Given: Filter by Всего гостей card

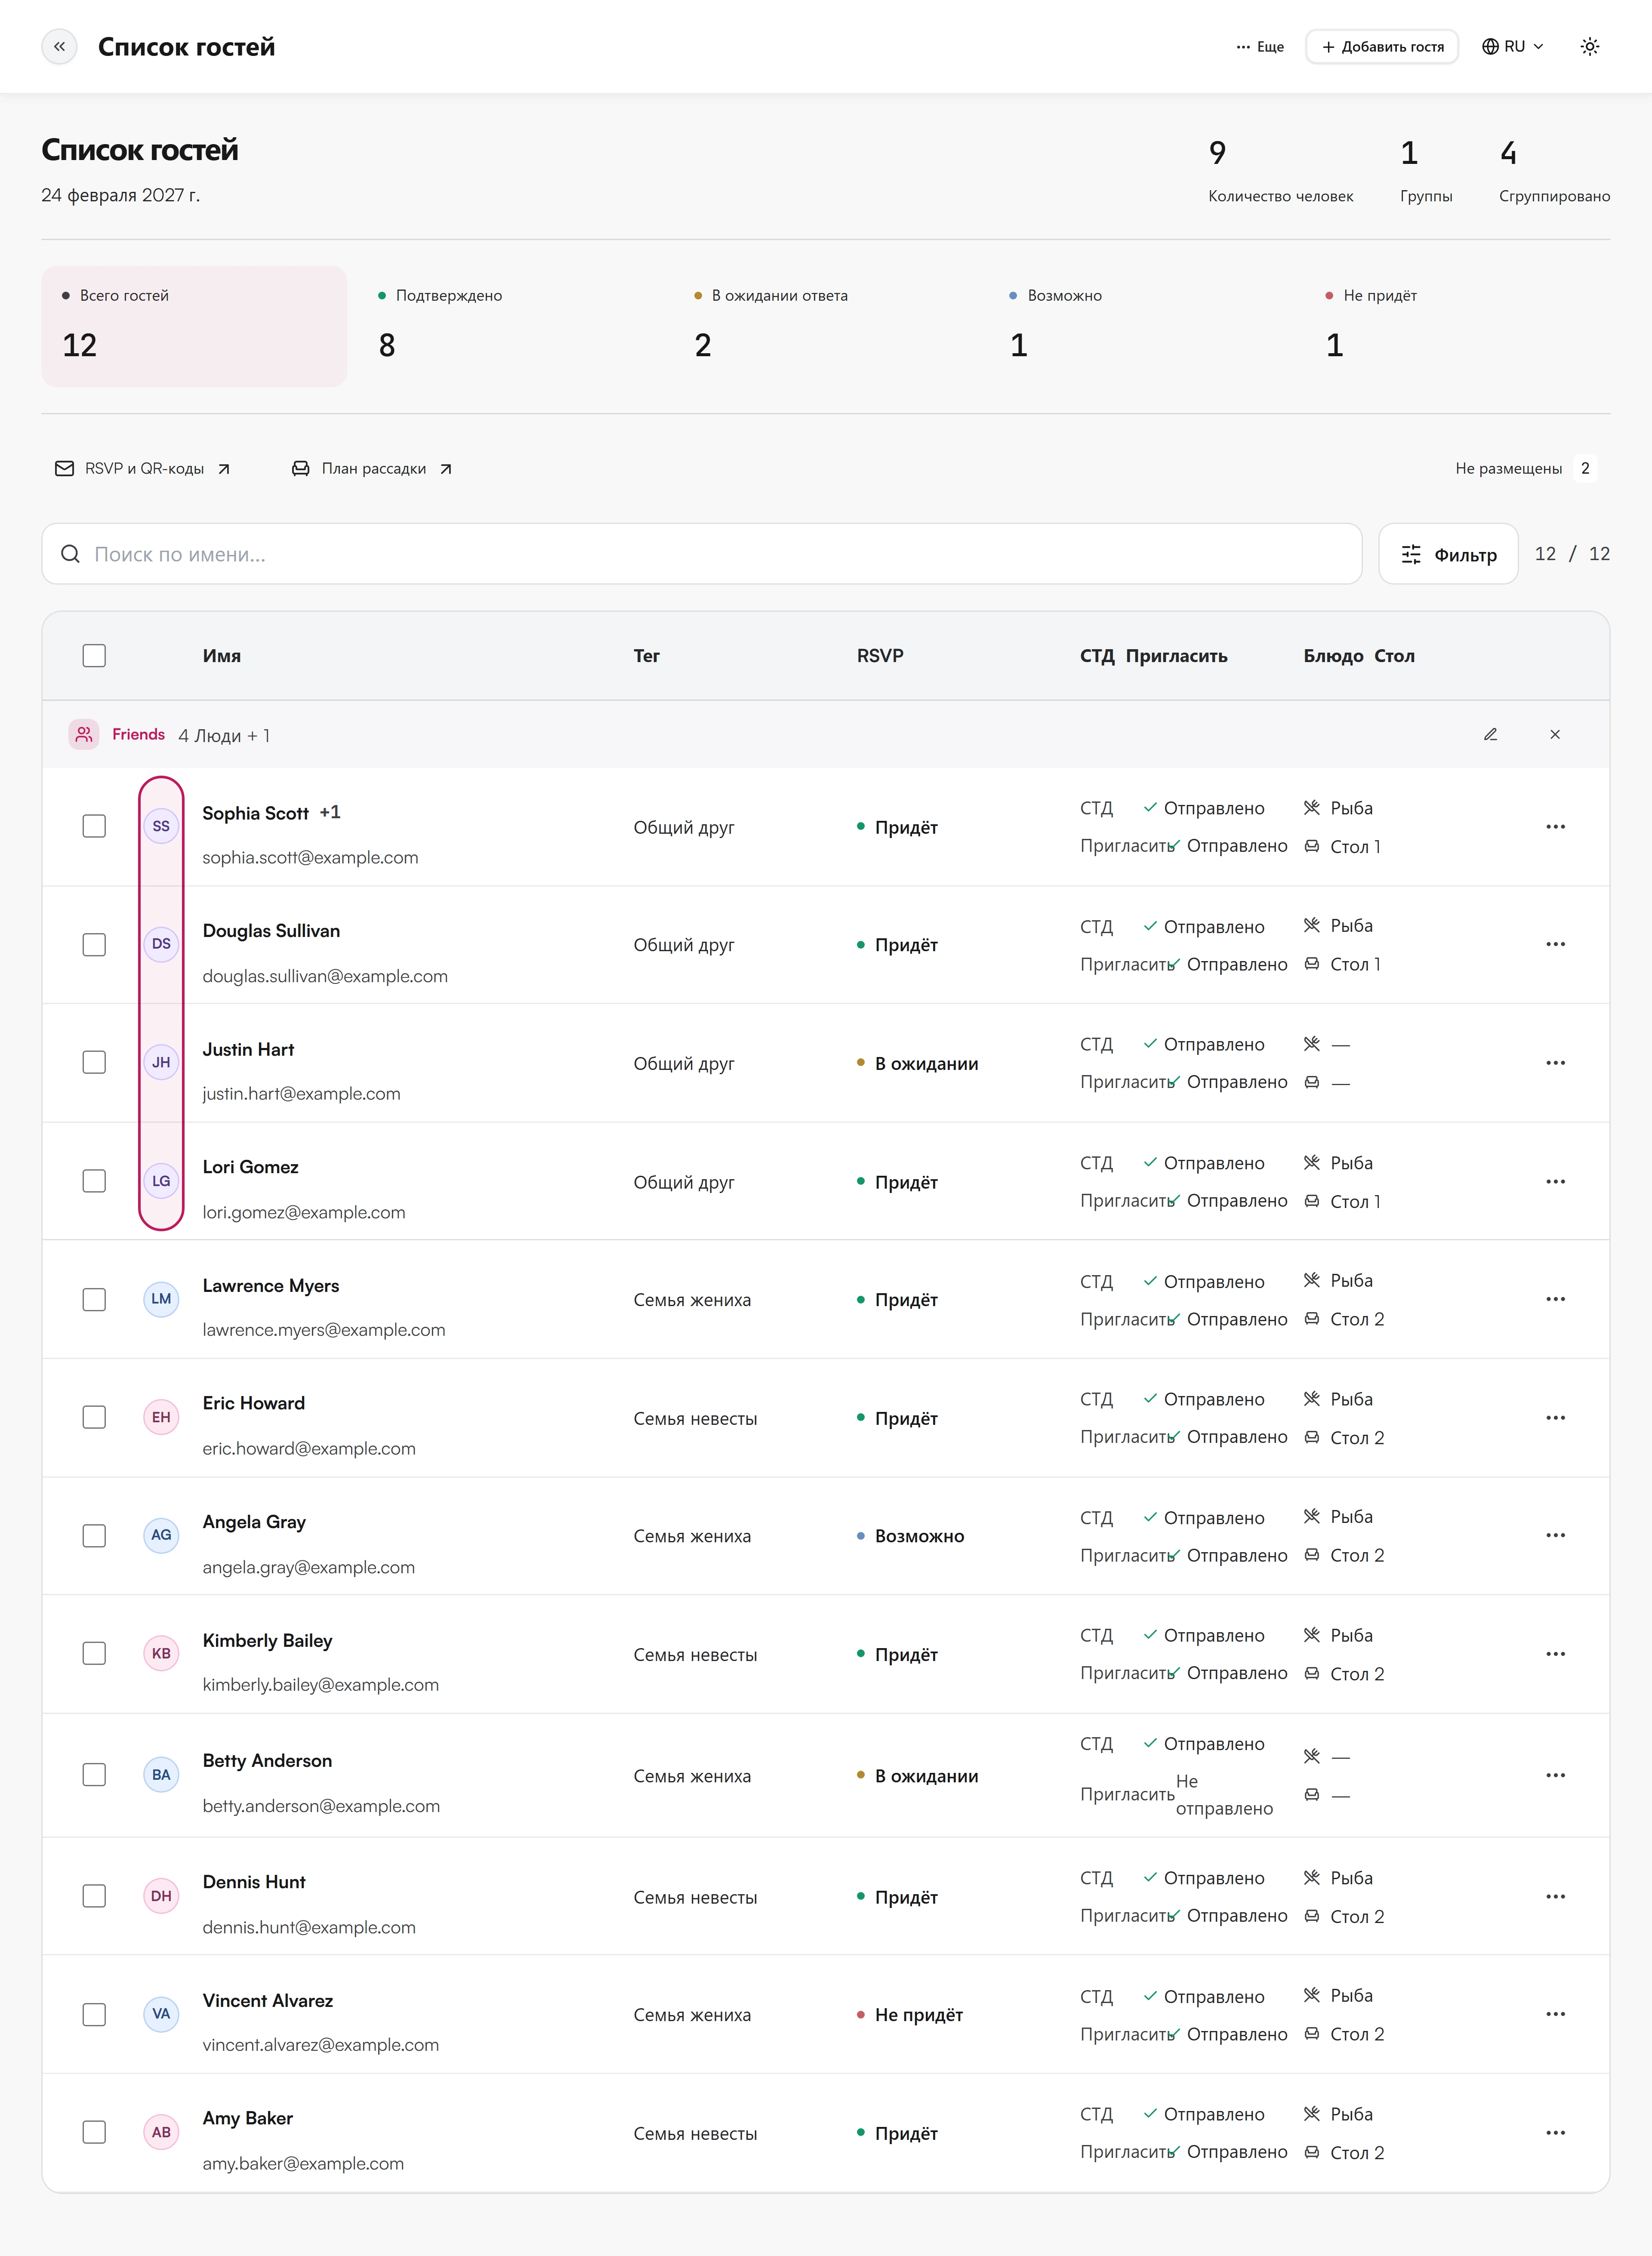Looking at the screenshot, I should pyautogui.click(x=194, y=326).
